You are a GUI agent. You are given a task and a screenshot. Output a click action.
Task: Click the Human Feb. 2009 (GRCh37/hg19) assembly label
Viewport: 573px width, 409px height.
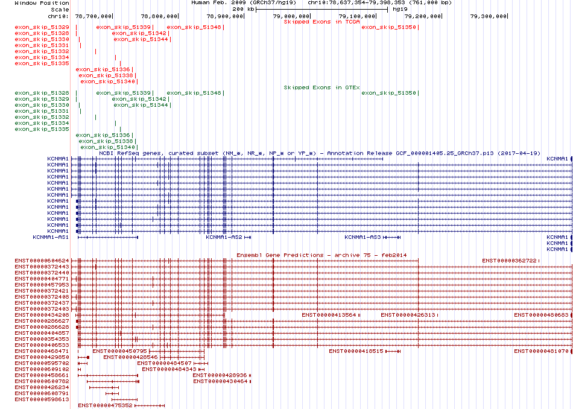click(x=244, y=2)
